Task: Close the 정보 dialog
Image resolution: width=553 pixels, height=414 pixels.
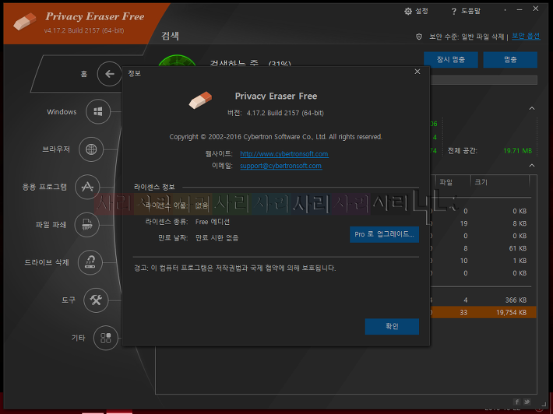Action: click(x=417, y=72)
